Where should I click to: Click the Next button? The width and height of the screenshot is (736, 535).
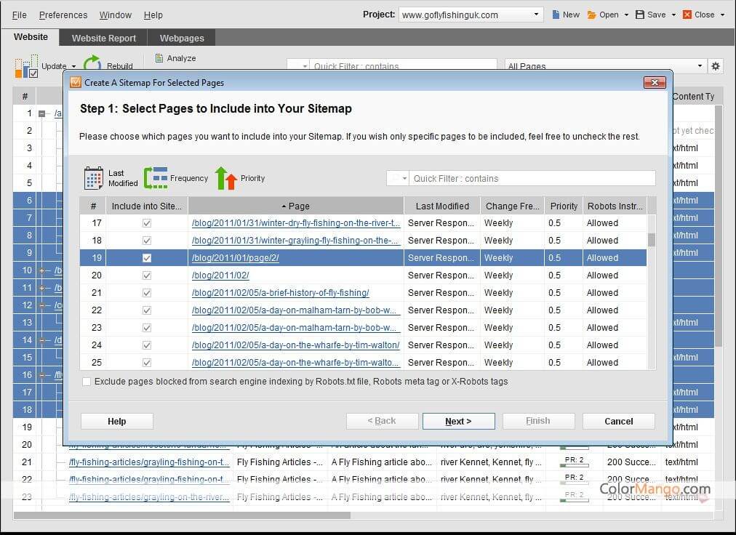tap(458, 421)
